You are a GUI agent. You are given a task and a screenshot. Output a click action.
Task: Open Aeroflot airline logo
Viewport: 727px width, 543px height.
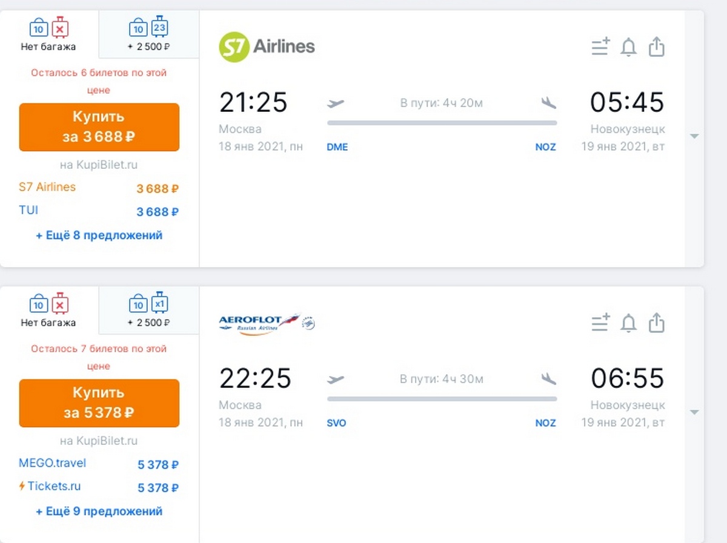tap(267, 323)
